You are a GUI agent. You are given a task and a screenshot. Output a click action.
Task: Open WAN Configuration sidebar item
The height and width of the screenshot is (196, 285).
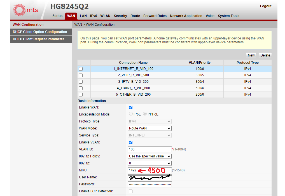[x=41, y=25]
